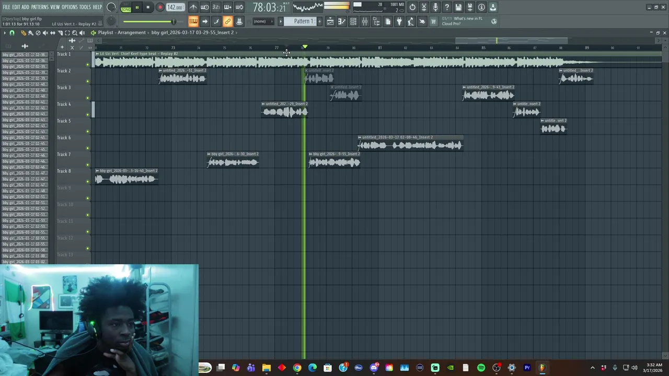This screenshot has height=376, width=669.
Task: Save project with floppy disk icon
Action: (x=458, y=7)
